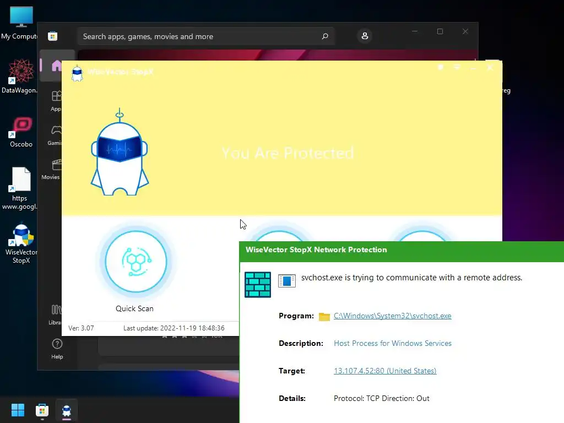Screen dimensions: 564x423
Task: Click the target address 13.107.4.52:80 link
Action: pos(385,371)
